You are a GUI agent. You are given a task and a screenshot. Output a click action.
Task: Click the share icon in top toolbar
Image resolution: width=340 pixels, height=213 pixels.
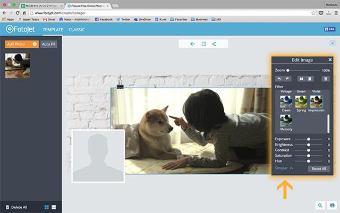pos(214,44)
